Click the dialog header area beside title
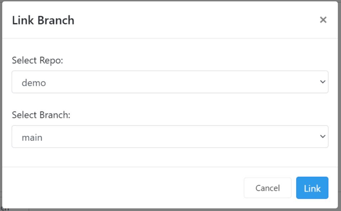 pyautogui.click(x=196, y=20)
